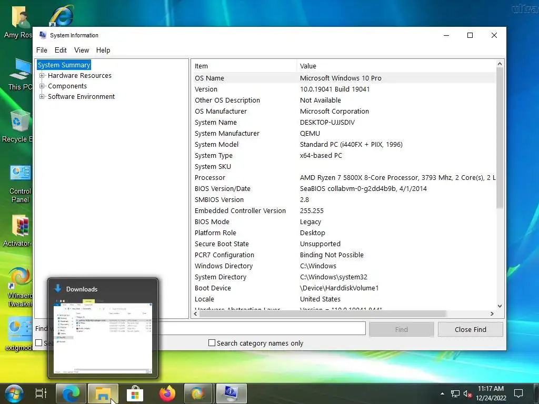
Task: Expand the Software Environment node
Action: tap(42, 97)
